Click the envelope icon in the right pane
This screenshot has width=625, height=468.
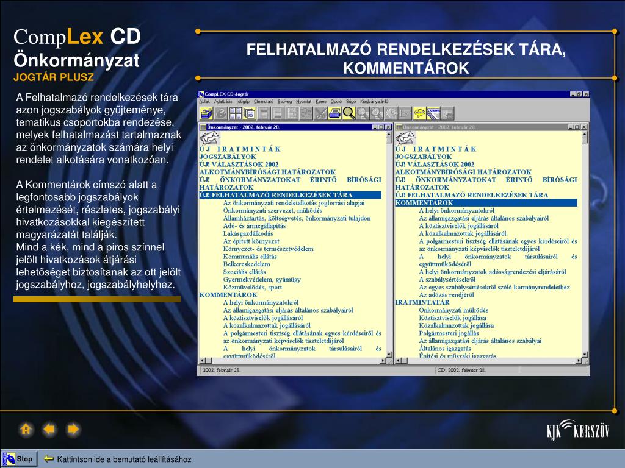point(405,138)
